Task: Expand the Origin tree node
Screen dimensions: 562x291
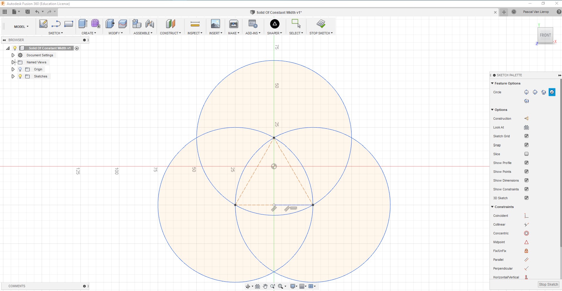Action: tap(13, 69)
